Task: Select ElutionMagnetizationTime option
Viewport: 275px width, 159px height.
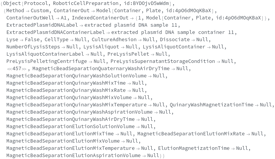Action: pos(194,148)
